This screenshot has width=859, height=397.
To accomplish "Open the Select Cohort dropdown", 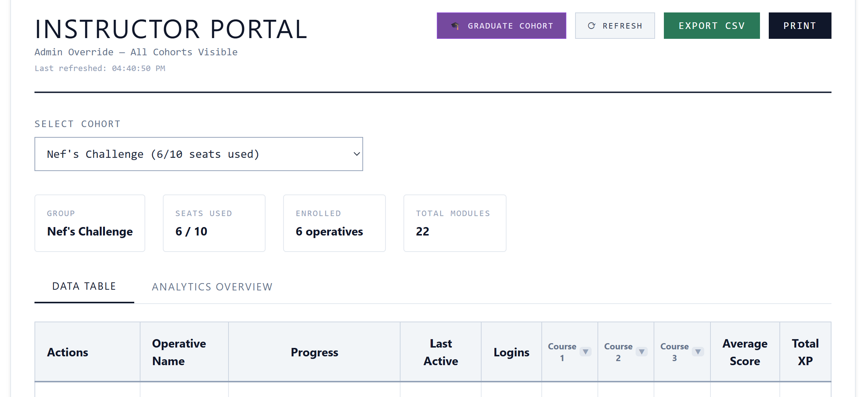I will 198,154.
